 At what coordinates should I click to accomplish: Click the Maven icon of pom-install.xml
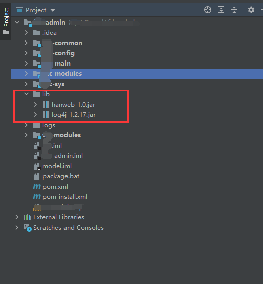(x=37, y=197)
